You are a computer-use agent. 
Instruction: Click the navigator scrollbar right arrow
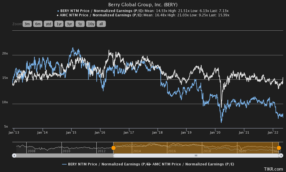click(x=281, y=156)
